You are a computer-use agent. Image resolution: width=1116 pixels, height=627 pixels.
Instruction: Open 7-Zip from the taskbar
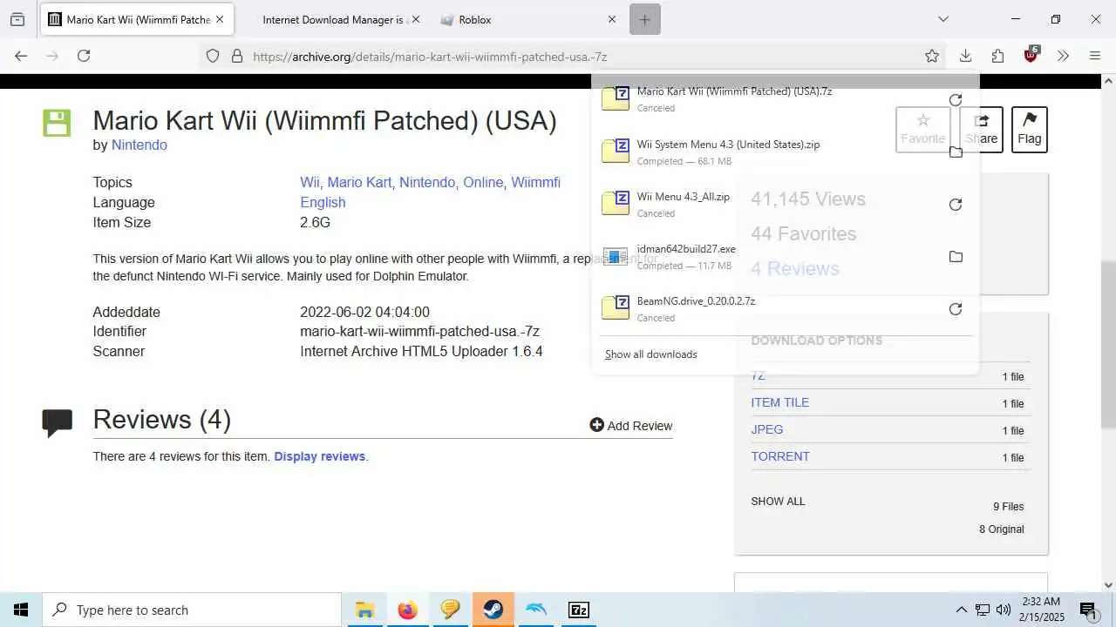579,610
